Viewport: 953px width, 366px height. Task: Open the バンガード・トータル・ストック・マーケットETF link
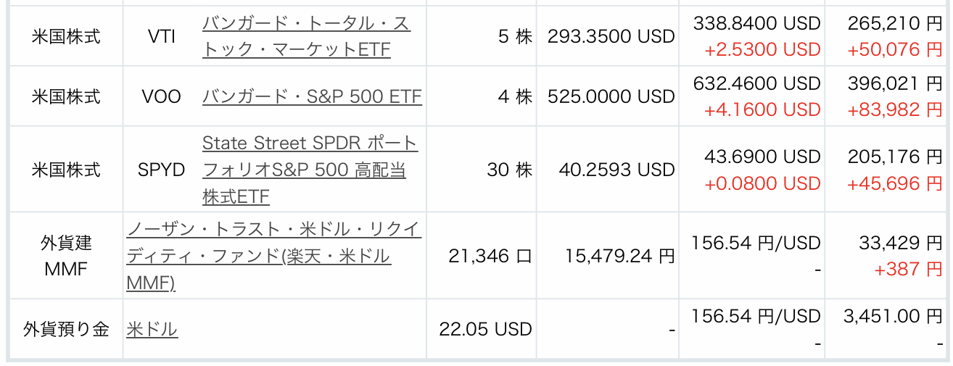click(x=306, y=36)
